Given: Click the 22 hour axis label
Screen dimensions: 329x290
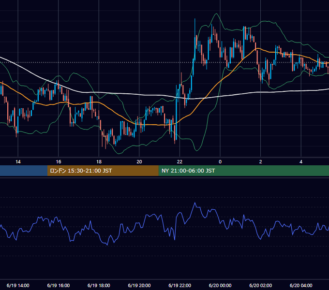Looking at the screenshot, I should 179,162.
